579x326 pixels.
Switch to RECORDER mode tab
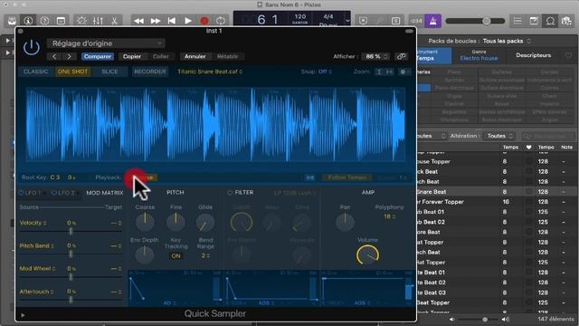150,72
